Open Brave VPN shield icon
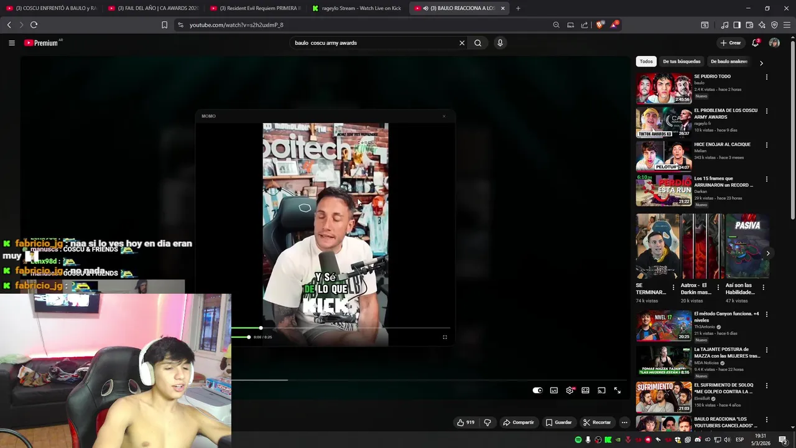Screen dimensions: 796x448 coord(774,25)
